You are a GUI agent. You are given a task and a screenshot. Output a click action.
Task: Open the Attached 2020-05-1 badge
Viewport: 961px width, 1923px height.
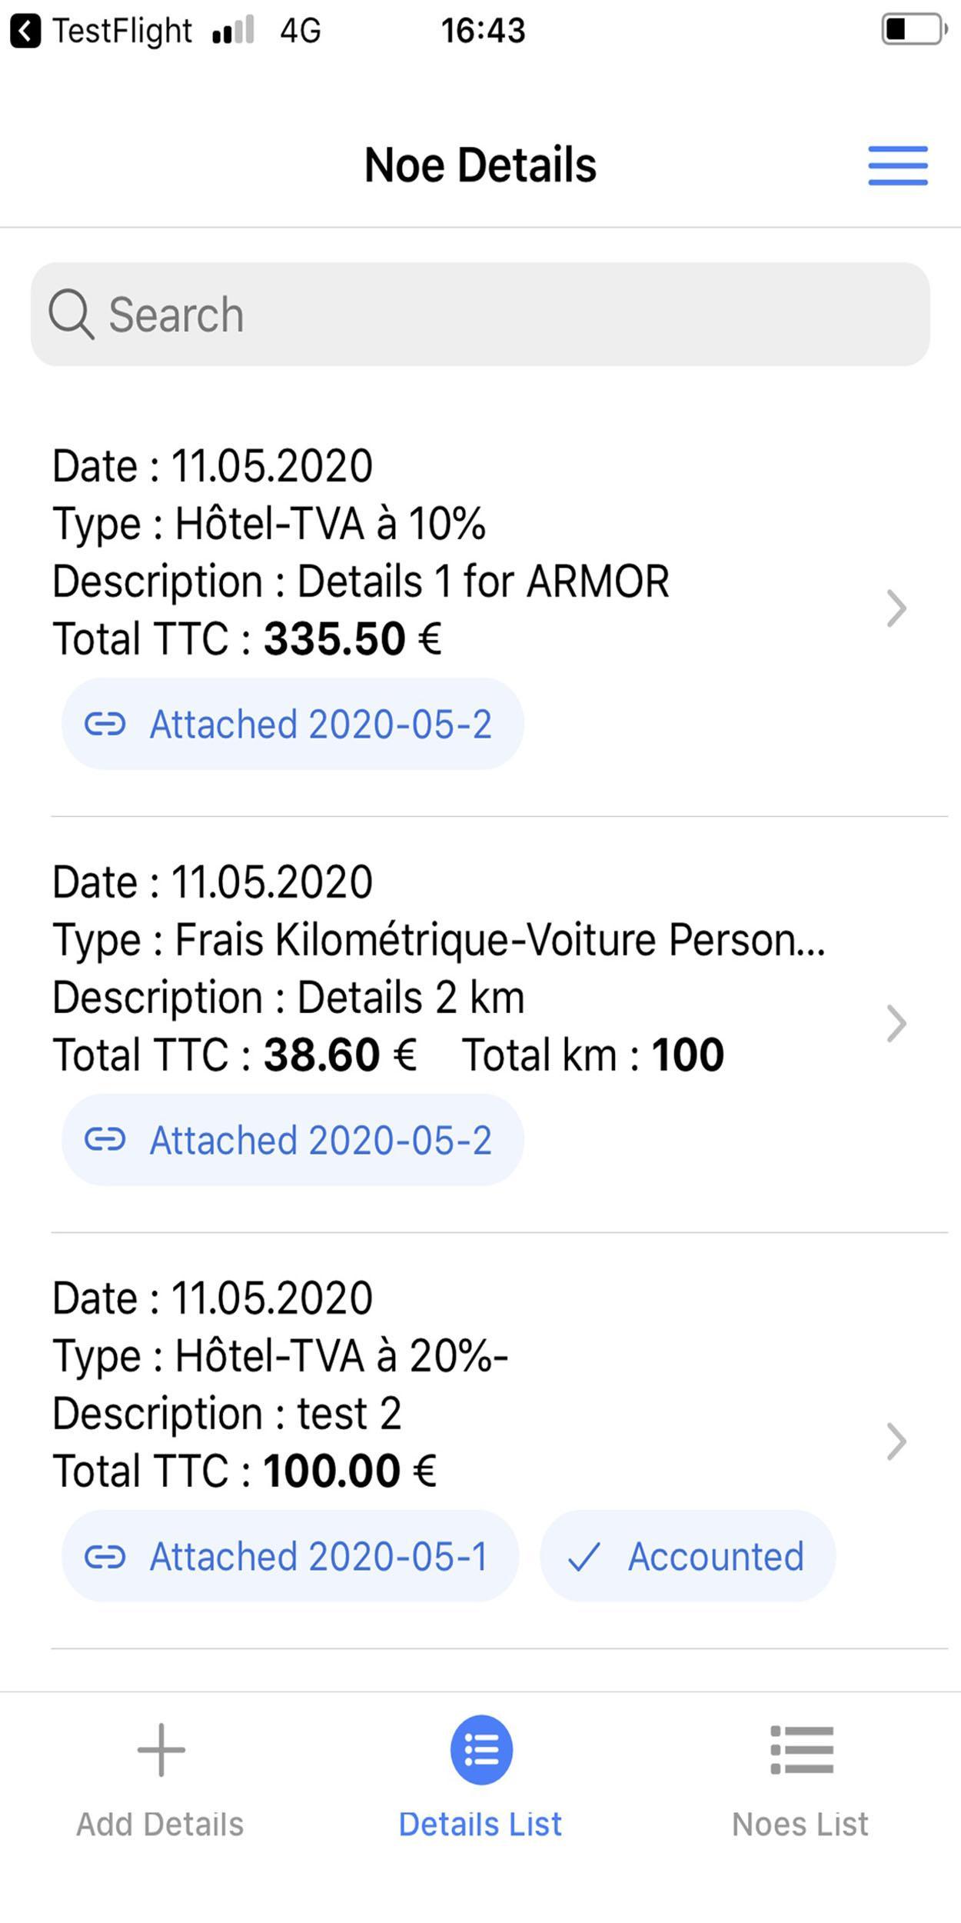290,1556
